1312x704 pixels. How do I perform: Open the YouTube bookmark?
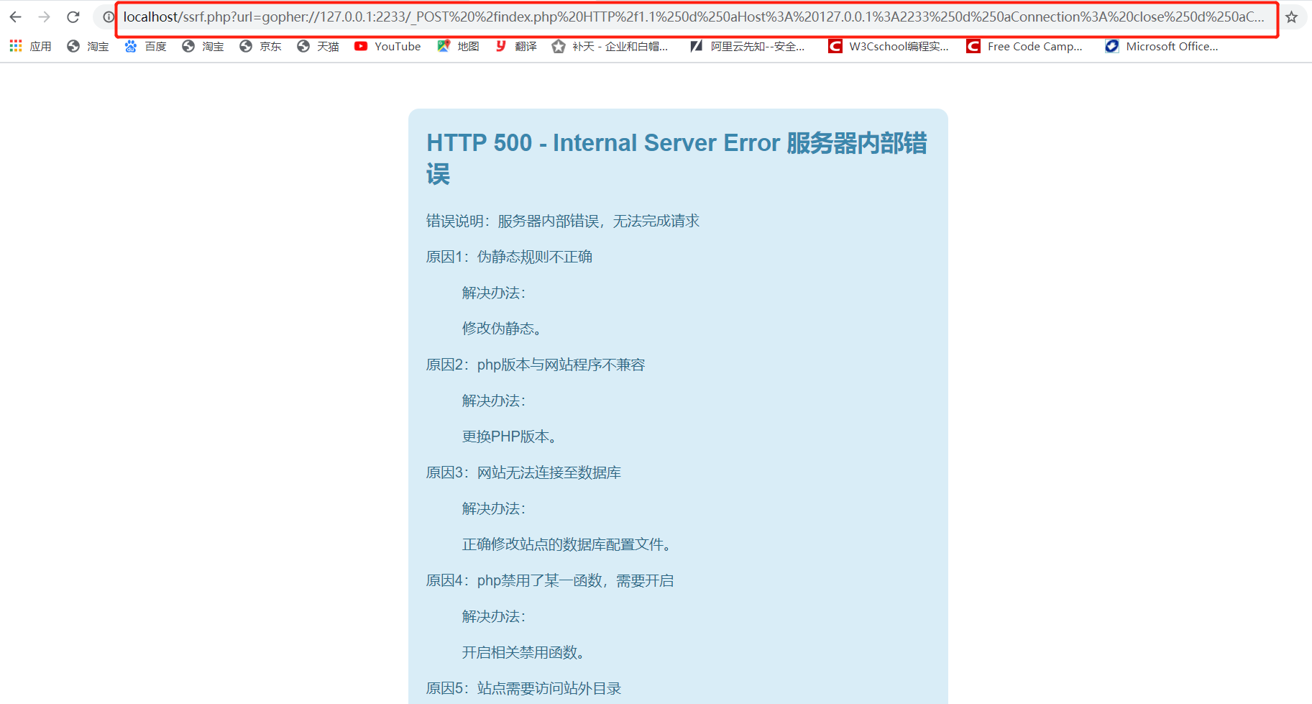tap(387, 46)
